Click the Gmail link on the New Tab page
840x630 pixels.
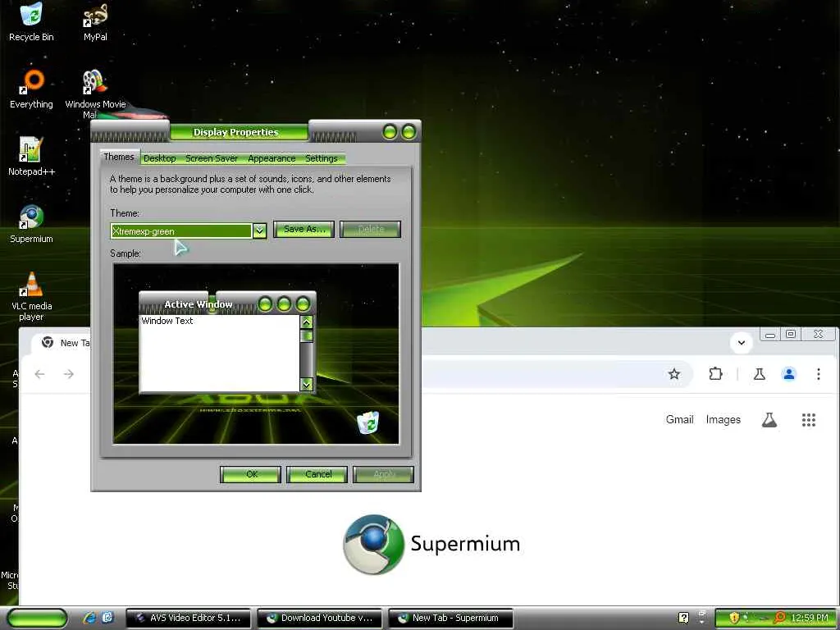coord(679,420)
